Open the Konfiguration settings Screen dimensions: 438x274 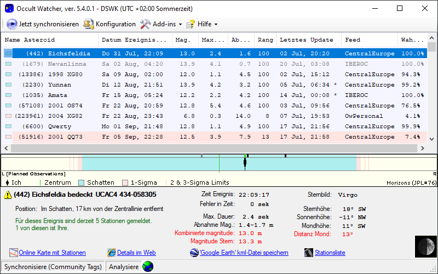coord(89,24)
